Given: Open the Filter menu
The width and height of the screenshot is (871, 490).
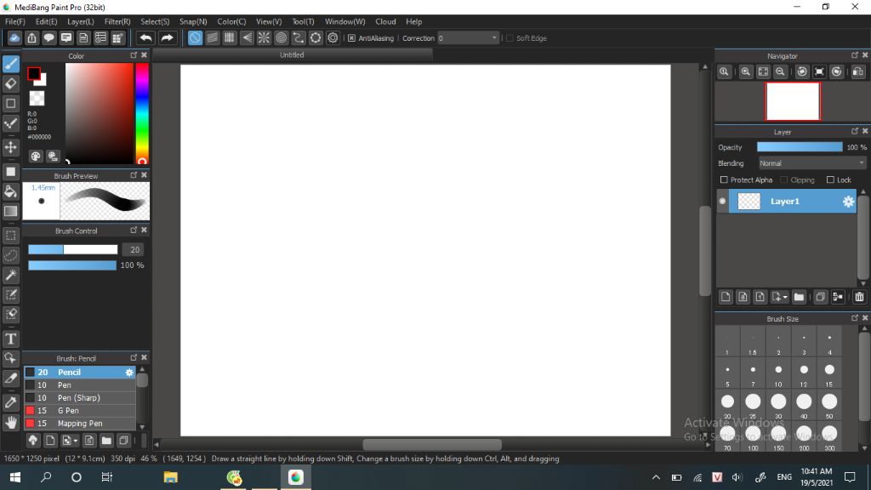Looking at the screenshot, I should coord(117,21).
